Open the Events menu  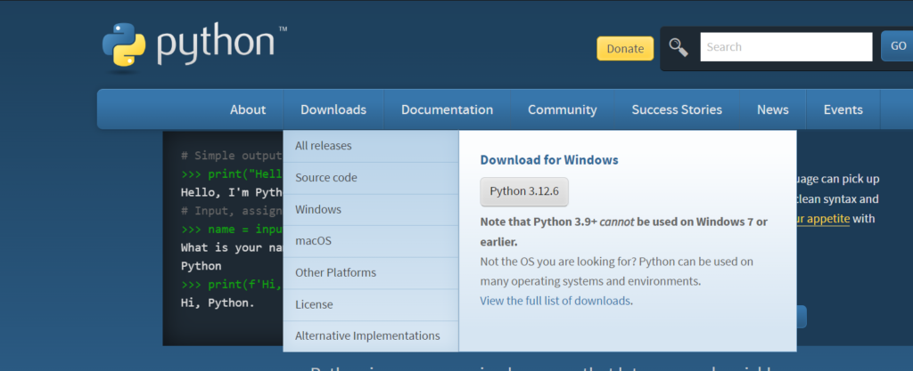(x=843, y=109)
